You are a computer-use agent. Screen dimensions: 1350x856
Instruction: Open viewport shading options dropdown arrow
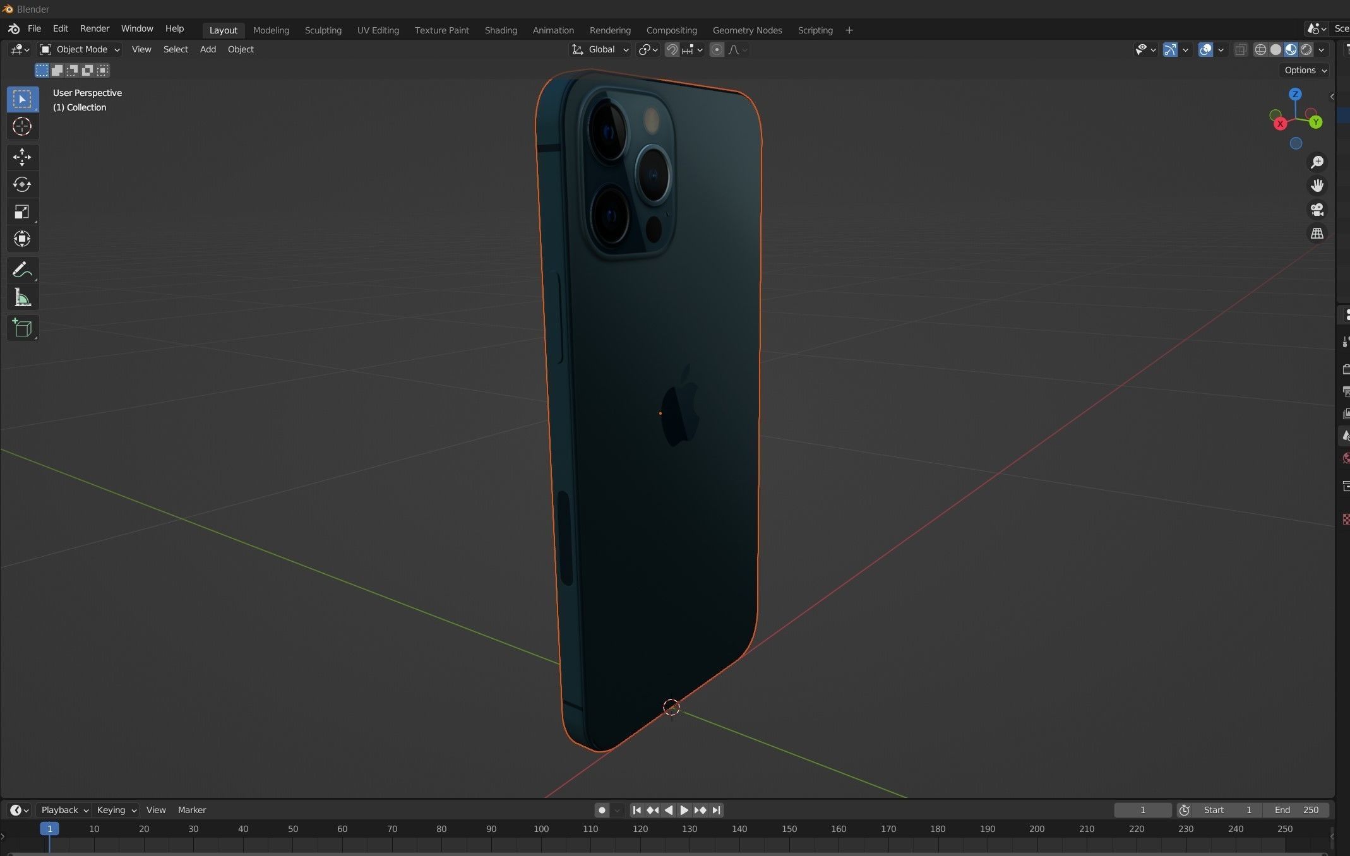[1322, 50]
